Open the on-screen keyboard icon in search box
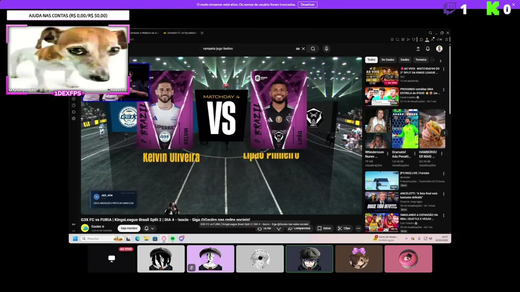Viewport: 520px width, 292px height. coord(298,49)
